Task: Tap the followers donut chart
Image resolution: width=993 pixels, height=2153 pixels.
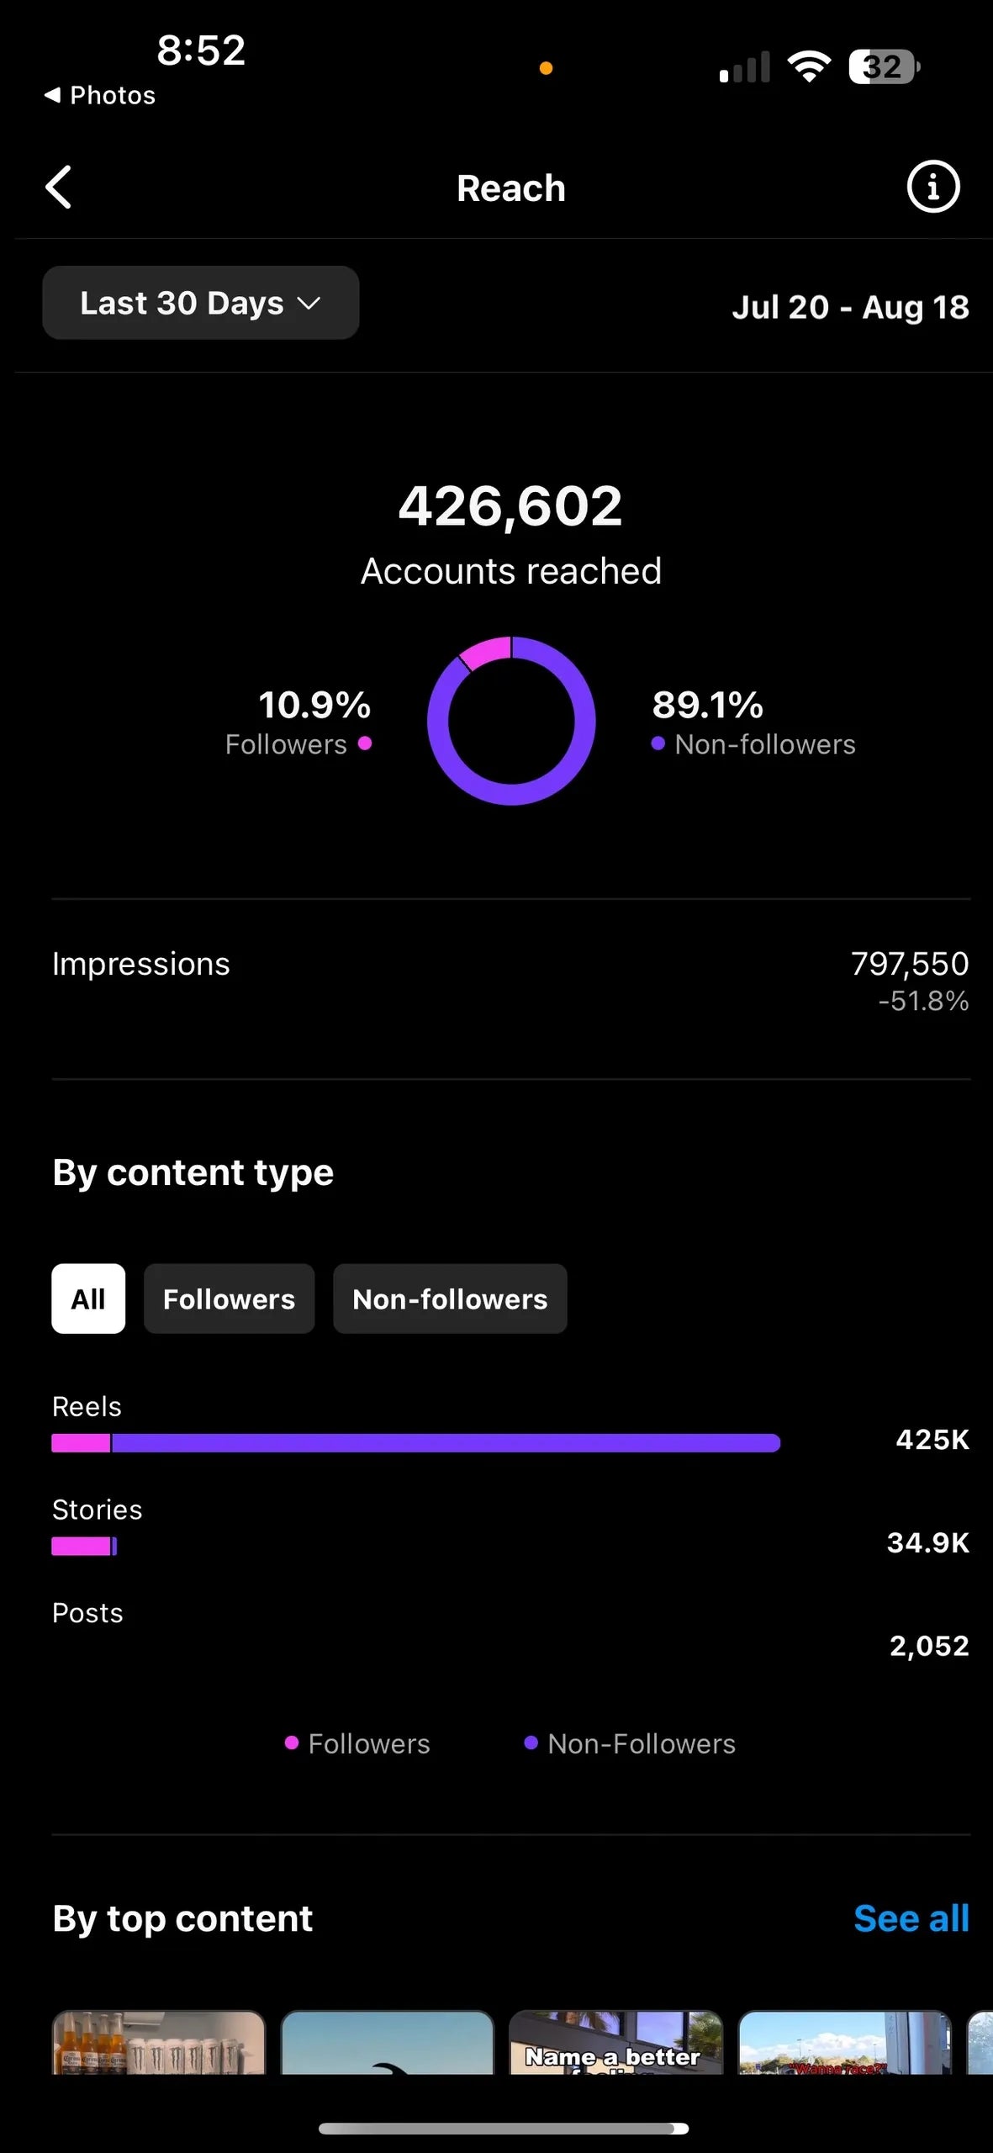Action: (511, 721)
